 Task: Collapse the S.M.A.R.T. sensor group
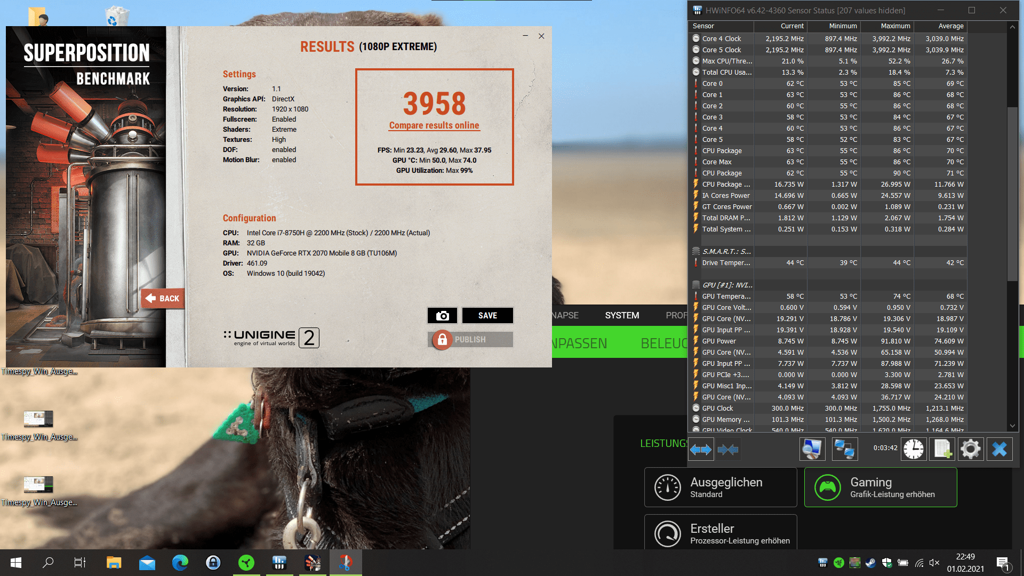tap(696, 251)
